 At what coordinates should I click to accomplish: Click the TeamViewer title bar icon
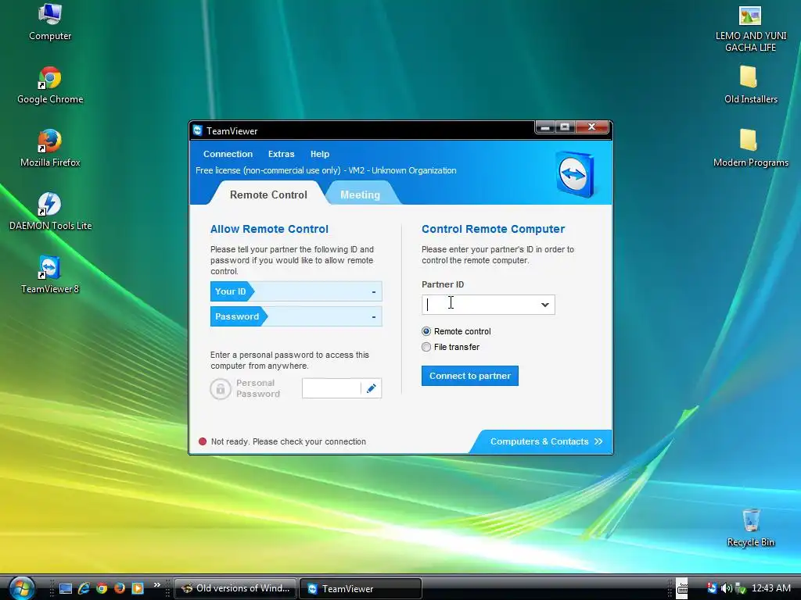click(198, 130)
